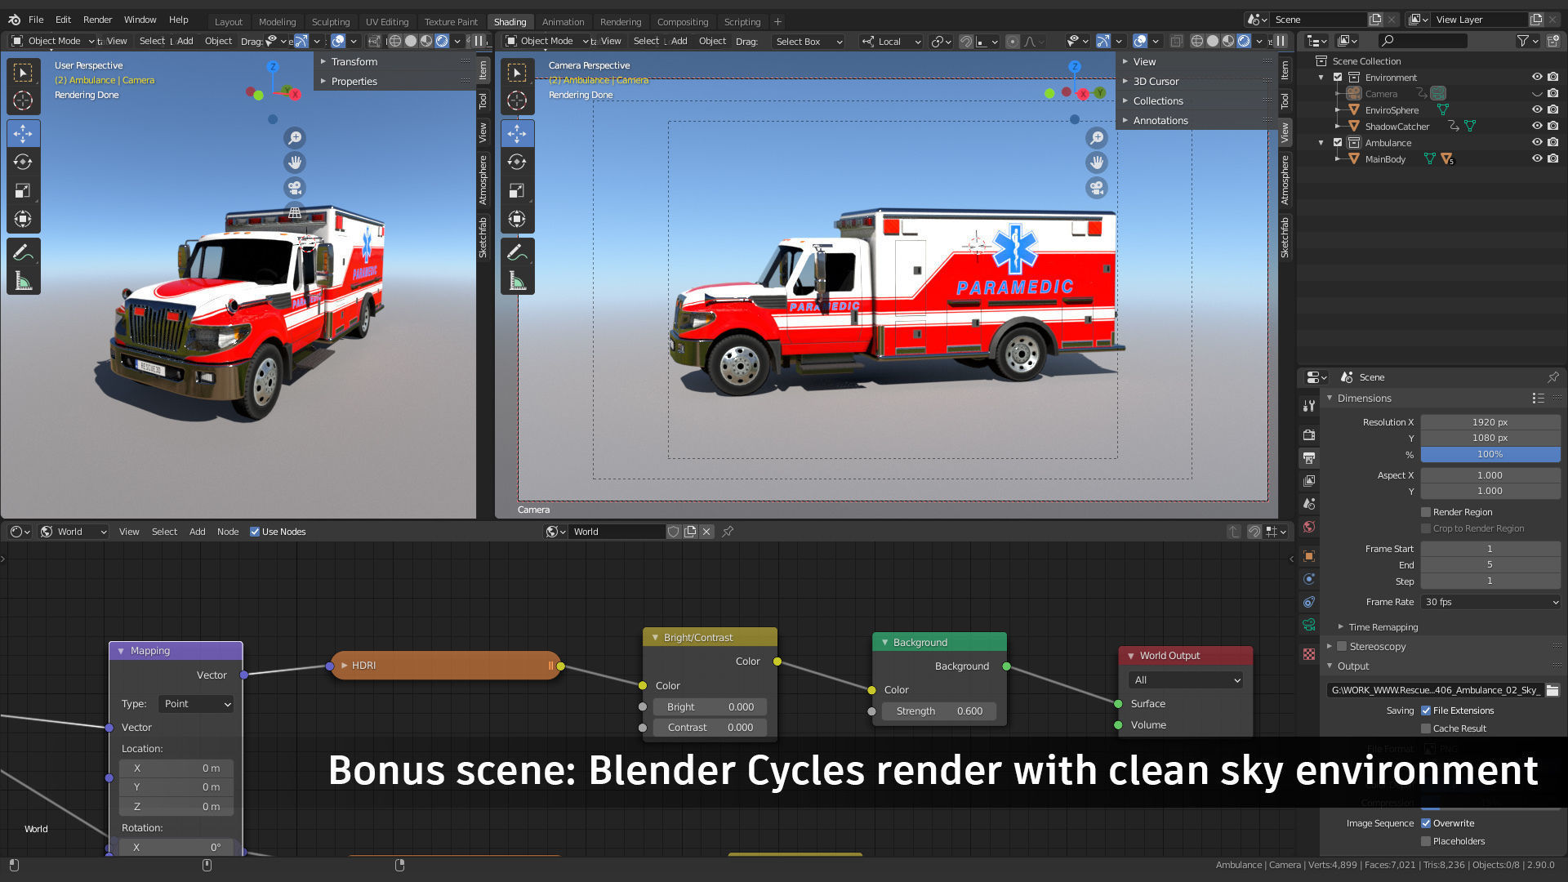
Task: Pin the World node tree
Action: click(x=728, y=532)
